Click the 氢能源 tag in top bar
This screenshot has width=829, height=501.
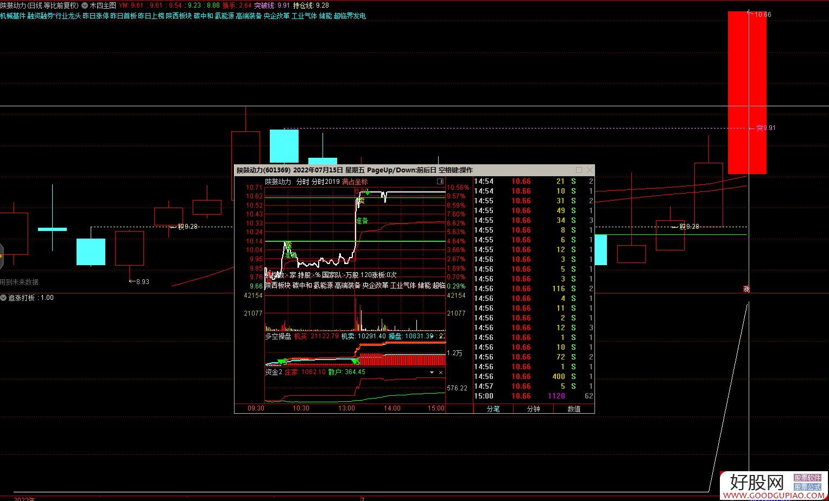pos(224,16)
